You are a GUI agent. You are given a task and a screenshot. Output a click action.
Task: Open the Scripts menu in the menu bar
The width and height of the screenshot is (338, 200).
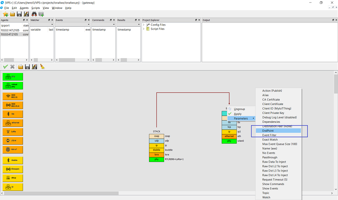tap(36, 8)
